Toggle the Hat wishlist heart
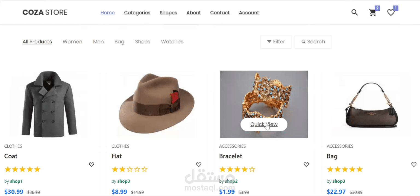This screenshot has height=196, width=420. 199,165
